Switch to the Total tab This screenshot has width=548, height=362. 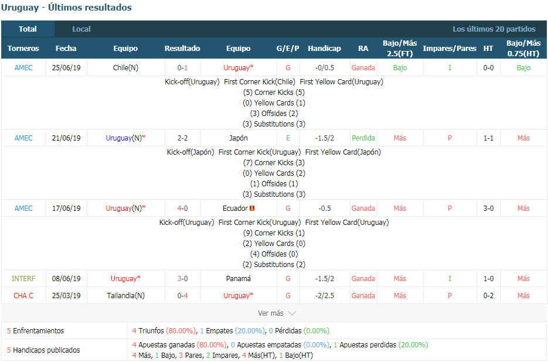(28, 29)
